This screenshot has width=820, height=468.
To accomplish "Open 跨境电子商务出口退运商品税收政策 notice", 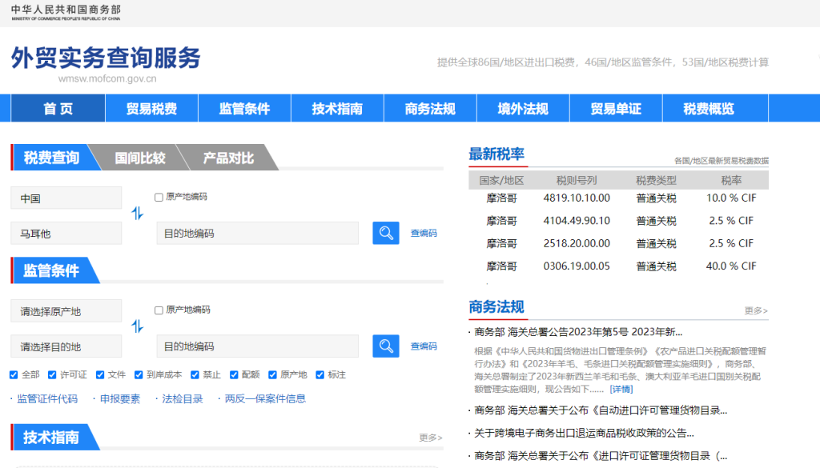I will (584, 433).
